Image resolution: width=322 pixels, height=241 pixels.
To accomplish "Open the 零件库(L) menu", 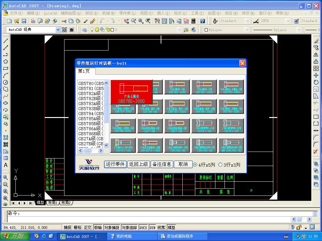I will [128, 13].
